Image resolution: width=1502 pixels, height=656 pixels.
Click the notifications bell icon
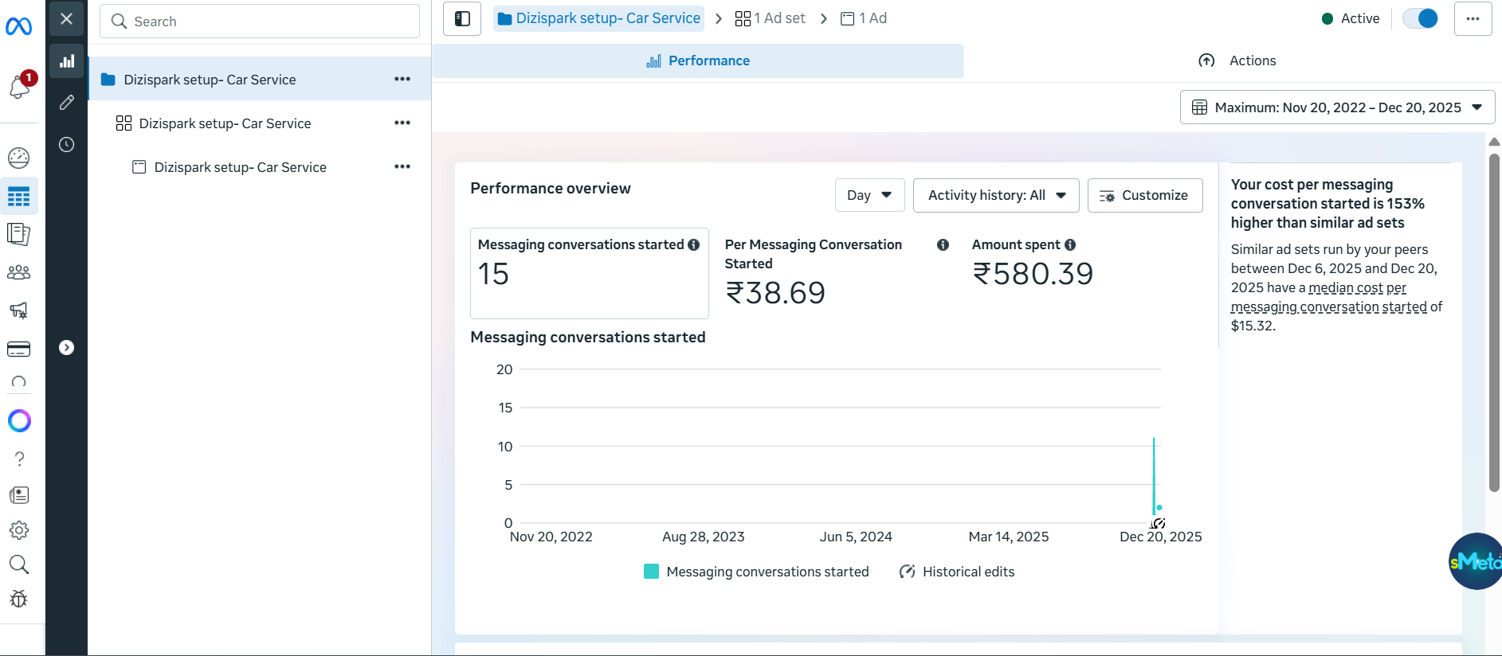(19, 87)
